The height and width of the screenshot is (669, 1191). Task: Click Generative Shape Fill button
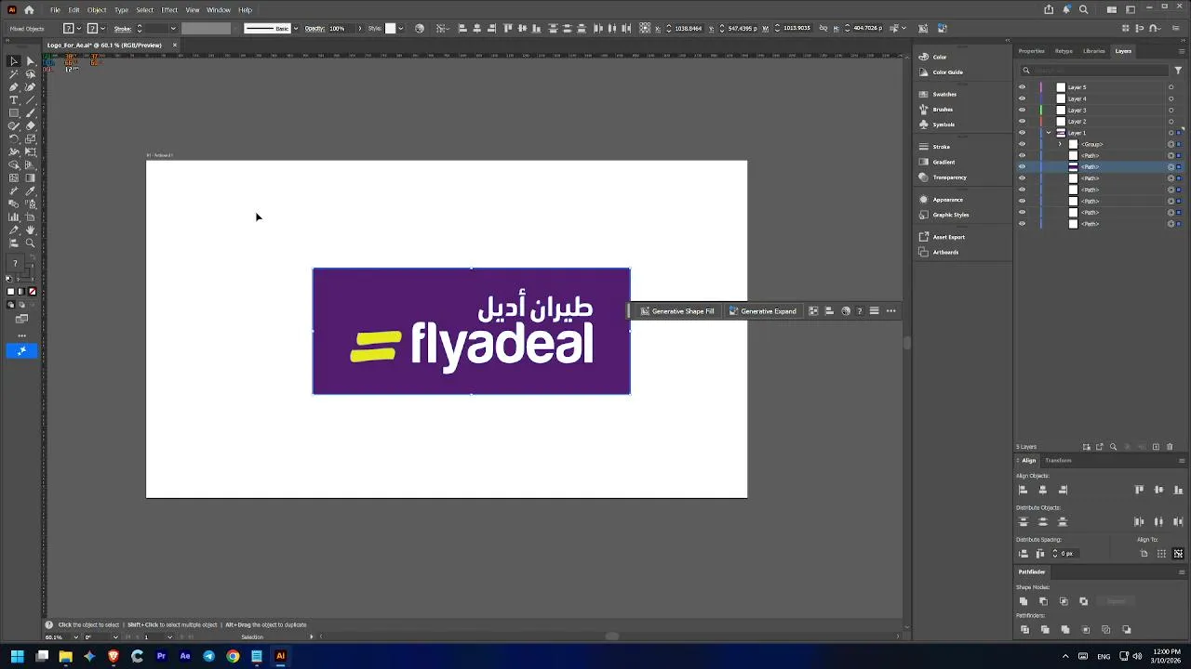[676, 311]
